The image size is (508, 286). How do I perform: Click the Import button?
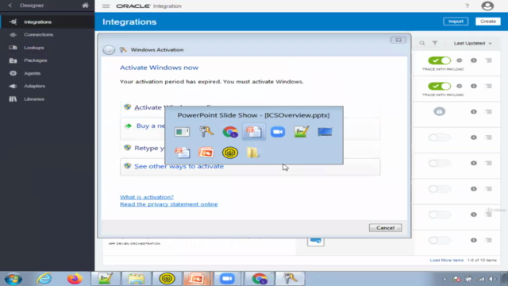tap(456, 21)
